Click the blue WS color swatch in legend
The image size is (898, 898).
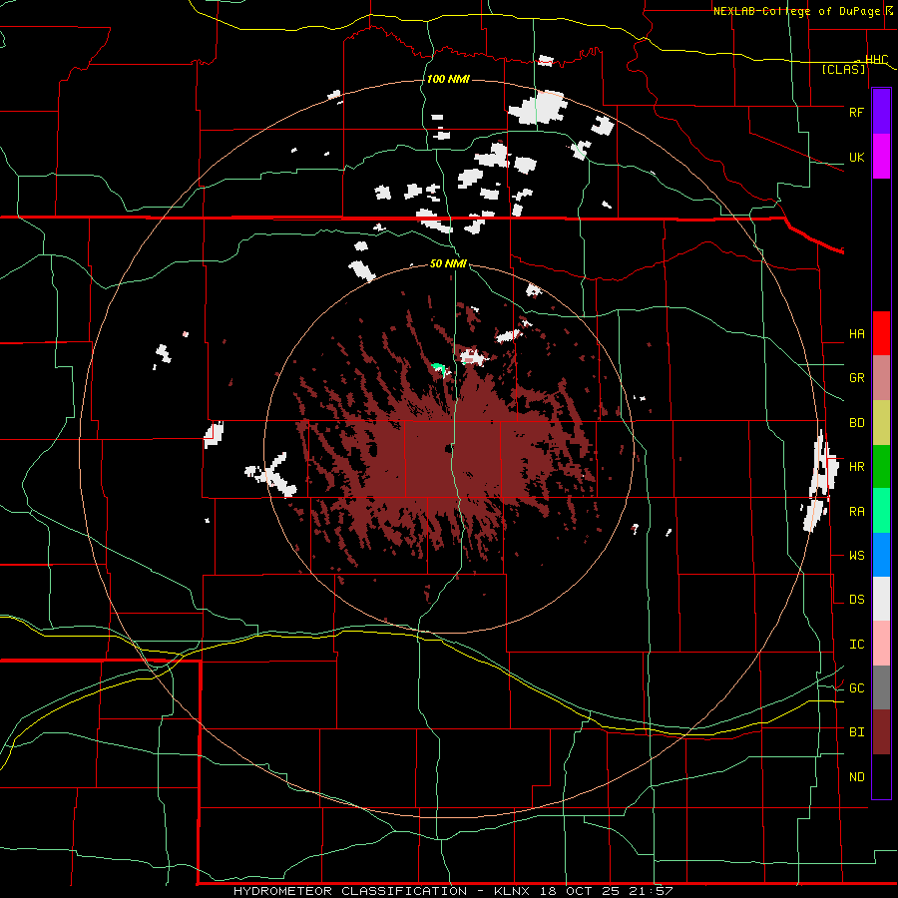(x=881, y=555)
